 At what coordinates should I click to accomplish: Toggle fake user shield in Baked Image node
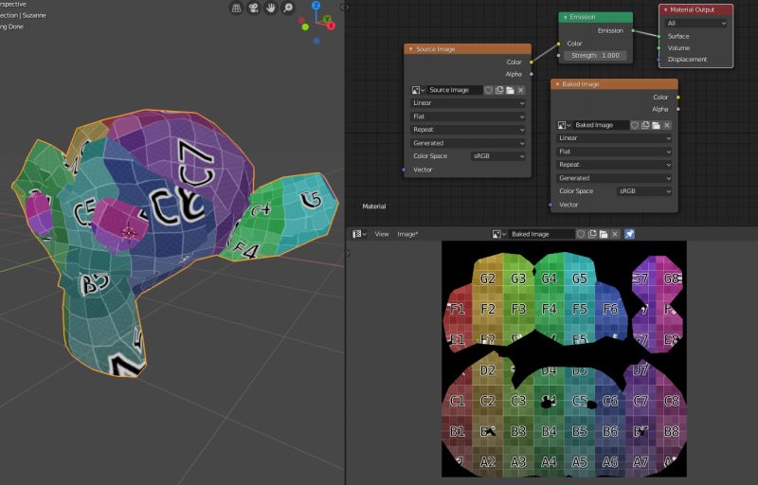635,125
